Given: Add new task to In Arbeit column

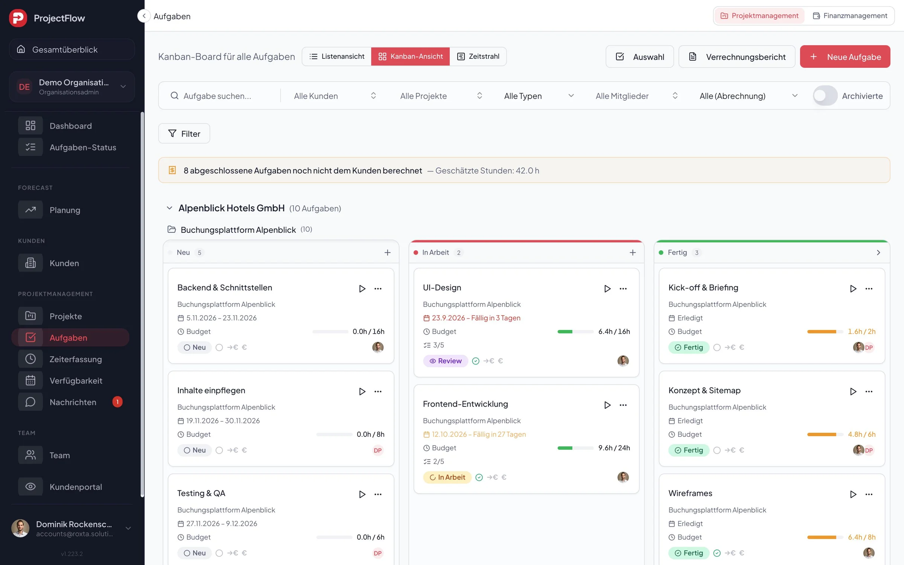Looking at the screenshot, I should (x=632, y=252).
